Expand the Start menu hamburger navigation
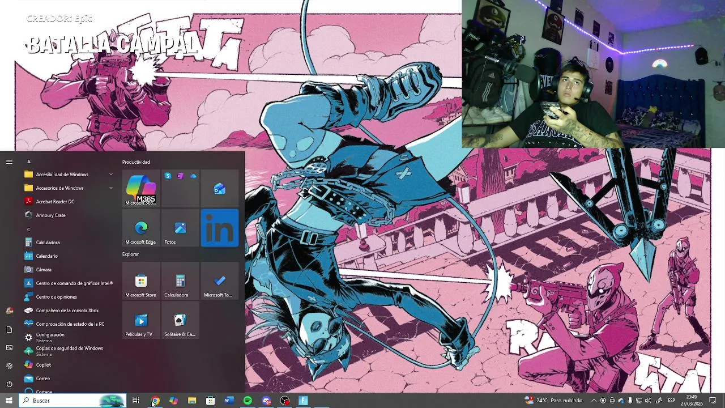The width and height of the screenshot is (725, 408). pyautogui.click(x=9, y=161)
